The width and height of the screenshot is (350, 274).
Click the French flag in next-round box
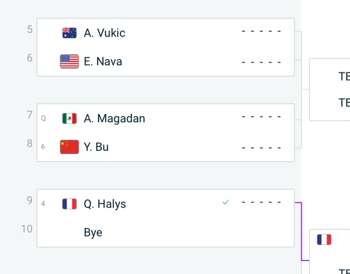tap(324, 239)
